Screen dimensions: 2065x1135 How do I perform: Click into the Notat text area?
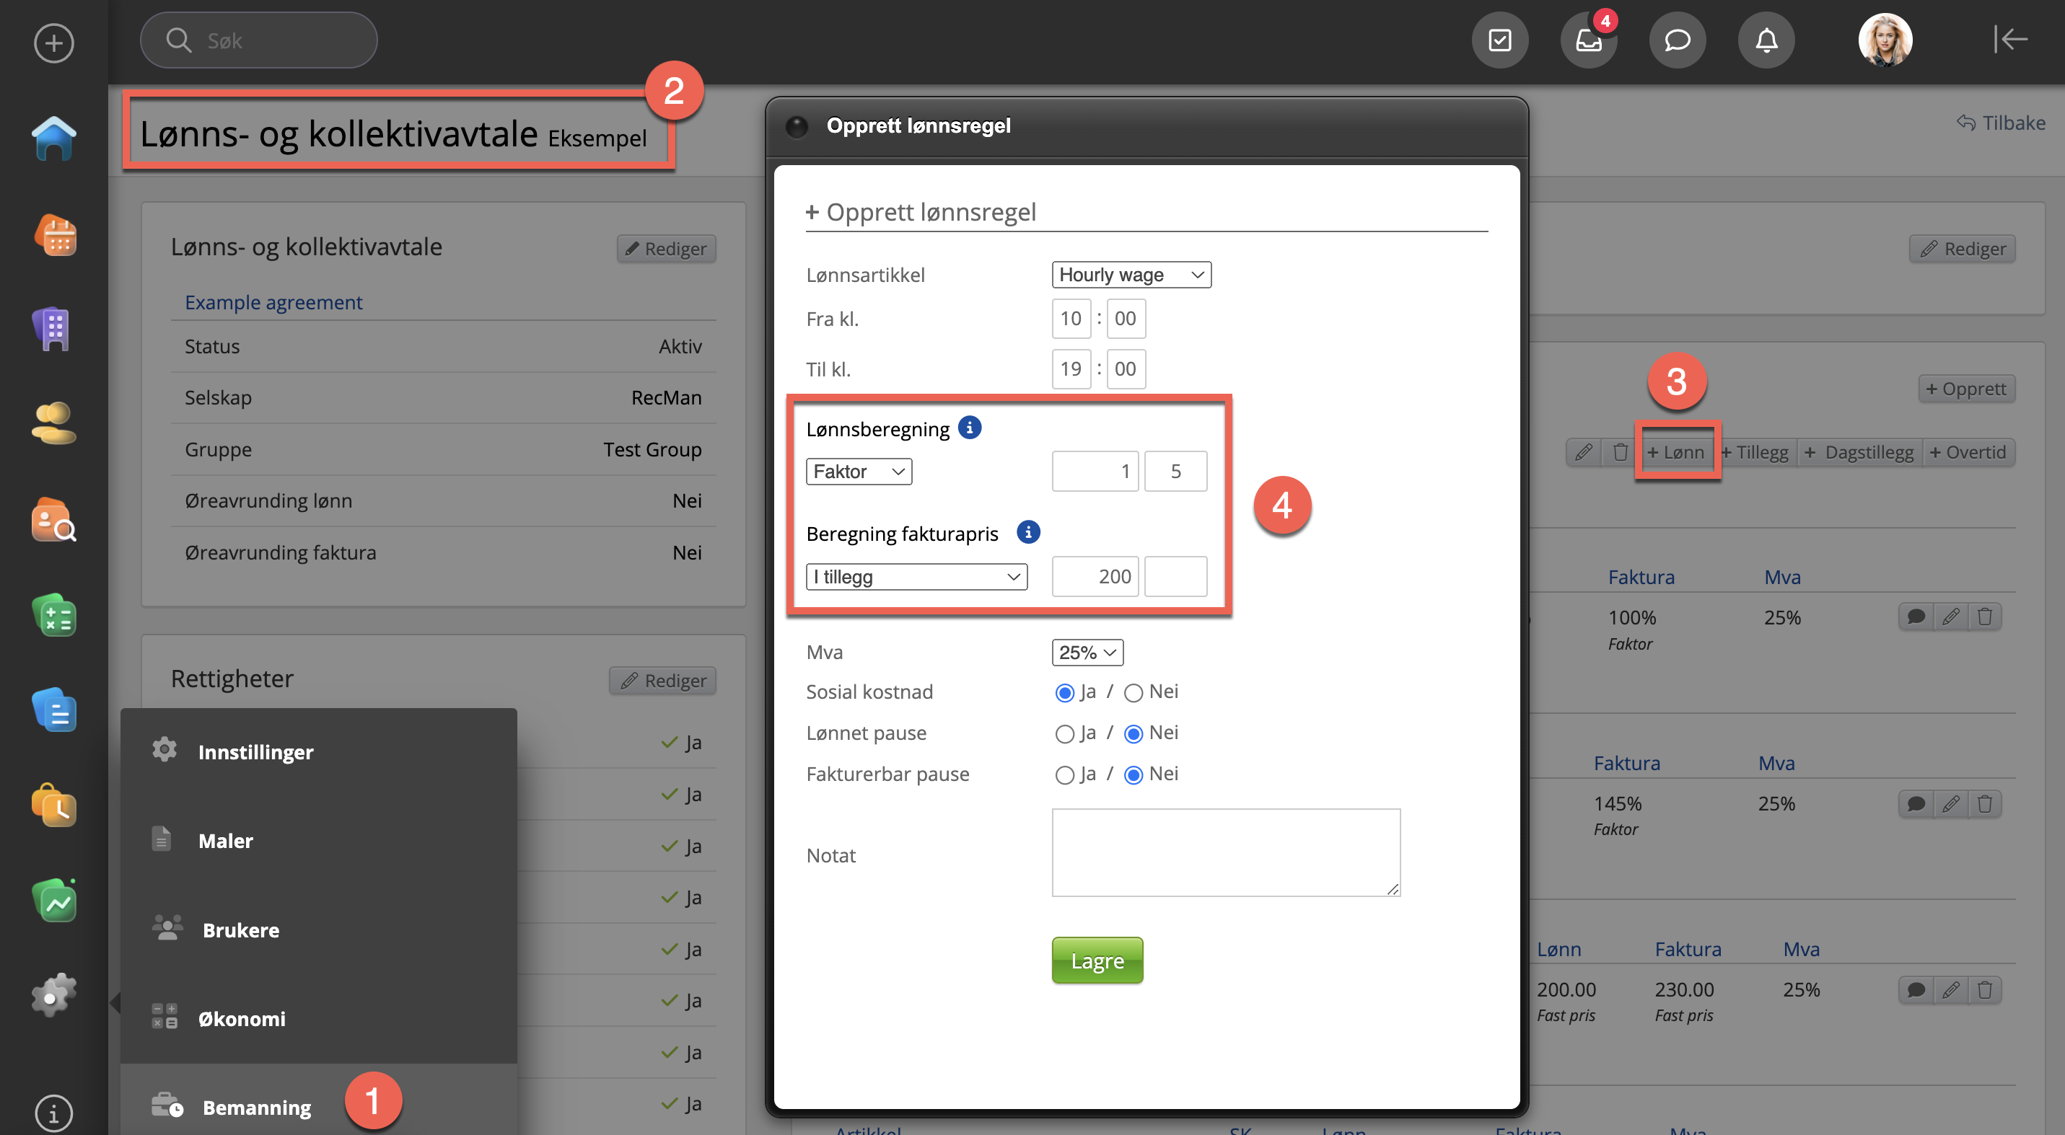point(1225,852)
